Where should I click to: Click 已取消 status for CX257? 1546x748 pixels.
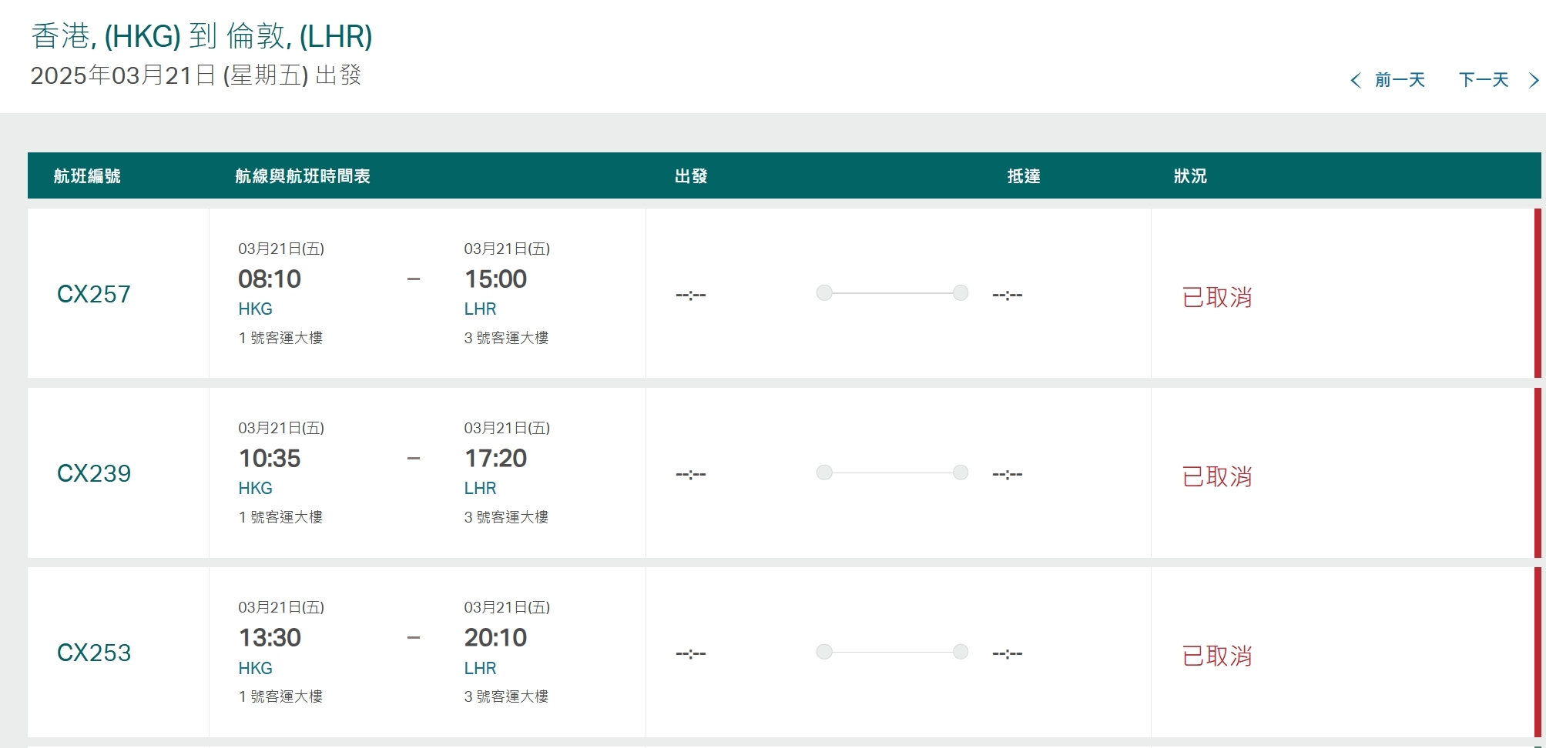point(1217,297)
